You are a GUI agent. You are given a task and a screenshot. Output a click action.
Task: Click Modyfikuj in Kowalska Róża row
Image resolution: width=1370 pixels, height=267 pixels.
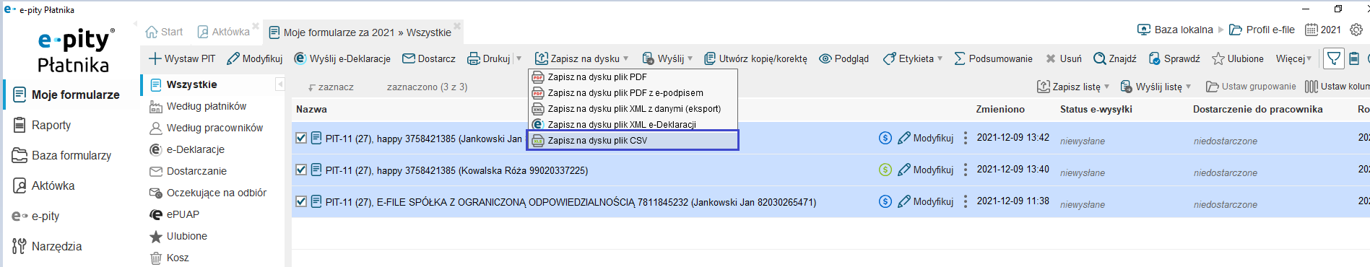925,170
